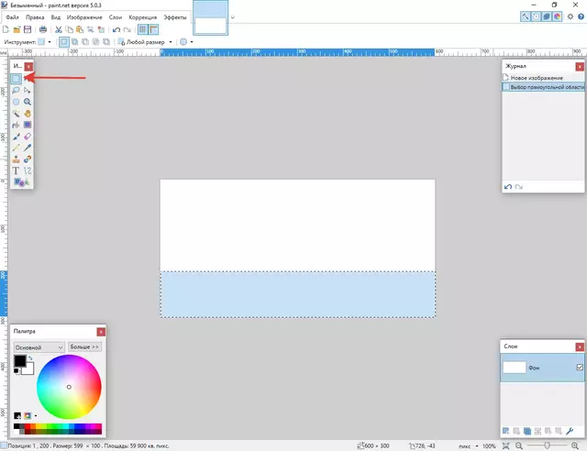Toggle the Фон layer visibility checkbox
The width and height of the screenshot is (587, 451).
click(579, 367)
